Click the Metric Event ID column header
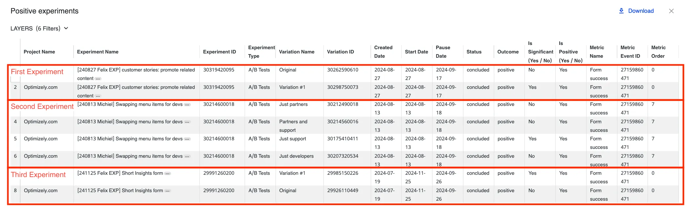 (x=630, y=52)
